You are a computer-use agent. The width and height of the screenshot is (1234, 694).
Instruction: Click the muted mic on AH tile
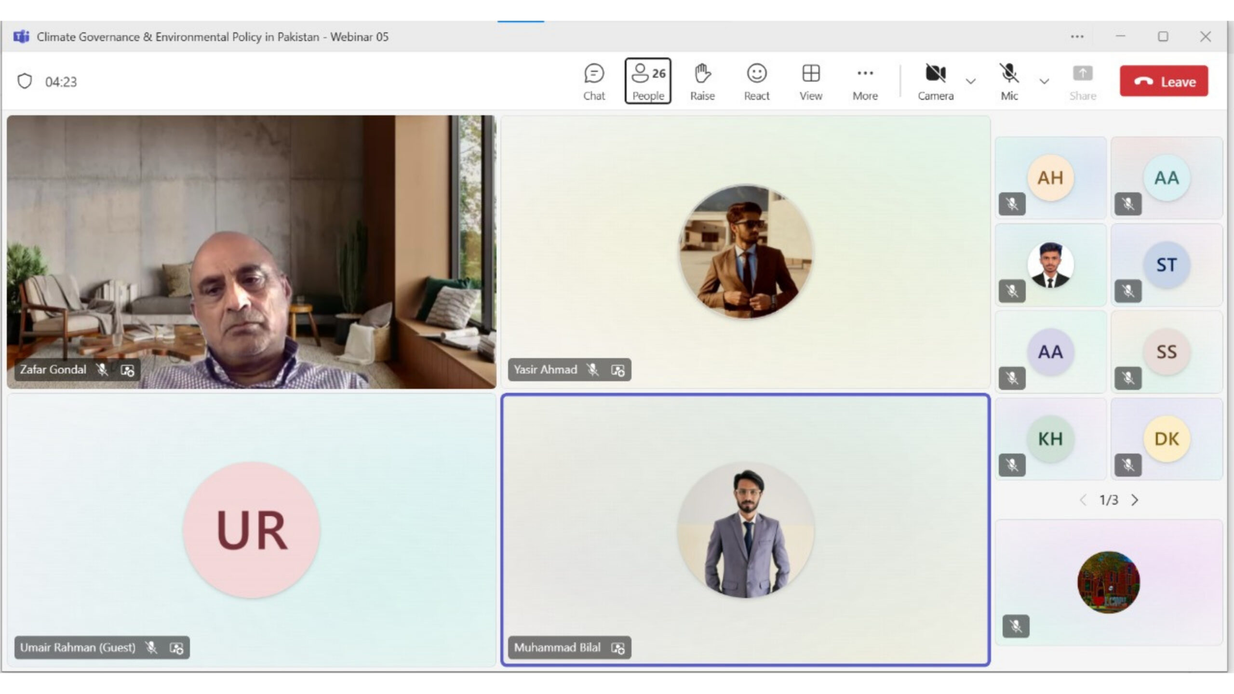point(1012,204)
